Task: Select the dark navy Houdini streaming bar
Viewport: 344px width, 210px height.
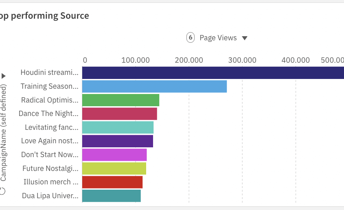Action: click(213, 72)
